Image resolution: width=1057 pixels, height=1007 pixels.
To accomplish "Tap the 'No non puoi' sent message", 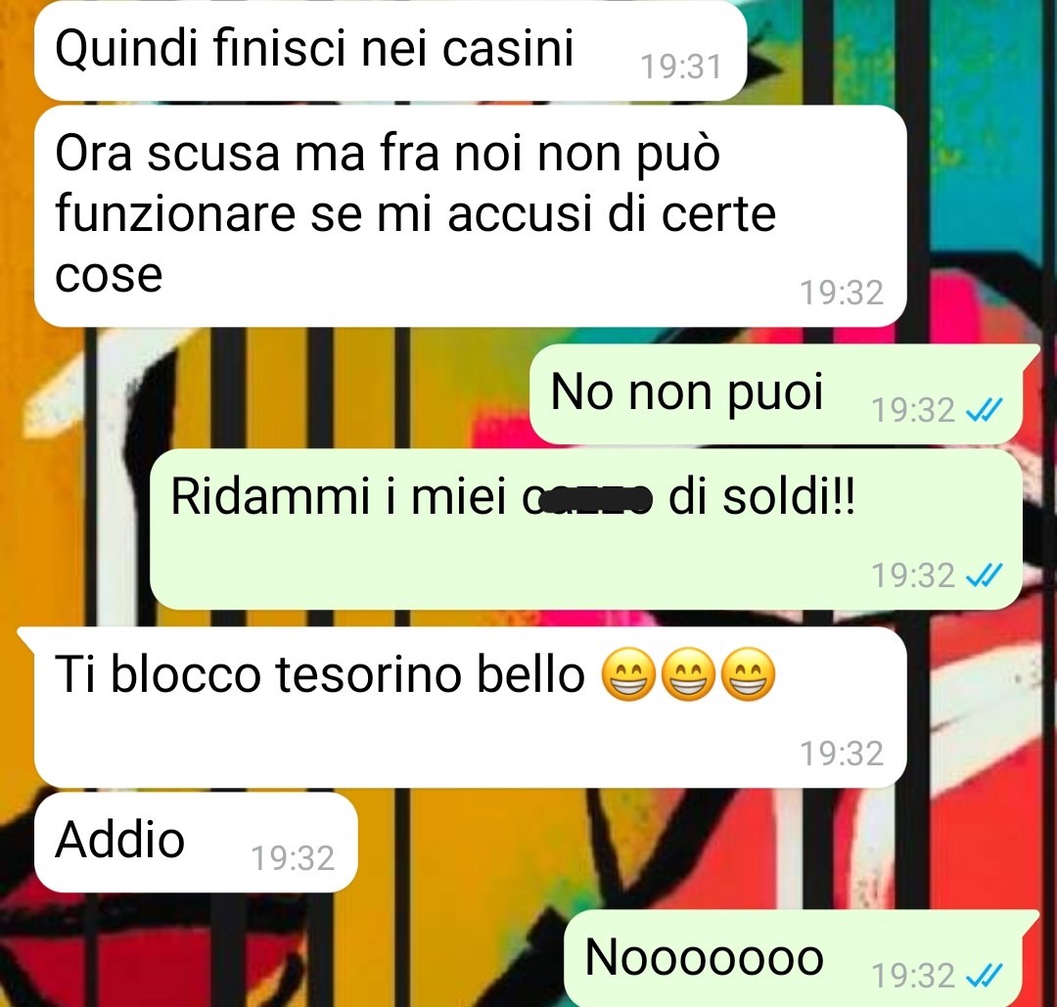I will coord(776,393).
